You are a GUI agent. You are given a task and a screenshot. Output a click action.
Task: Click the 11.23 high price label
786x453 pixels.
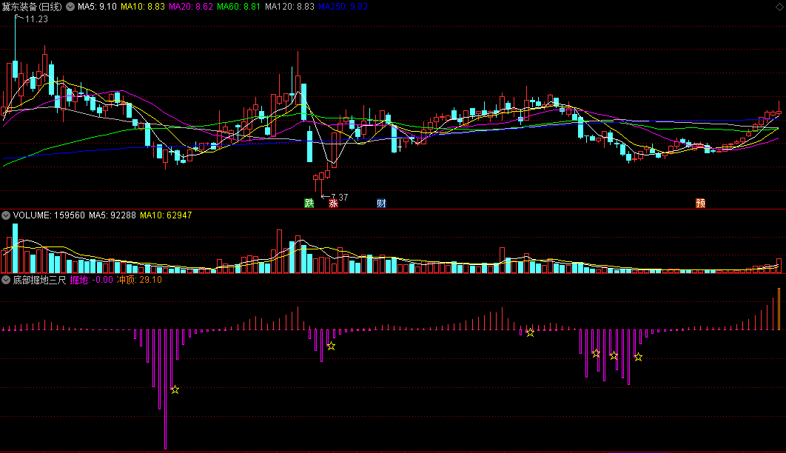tap(36, 19)
